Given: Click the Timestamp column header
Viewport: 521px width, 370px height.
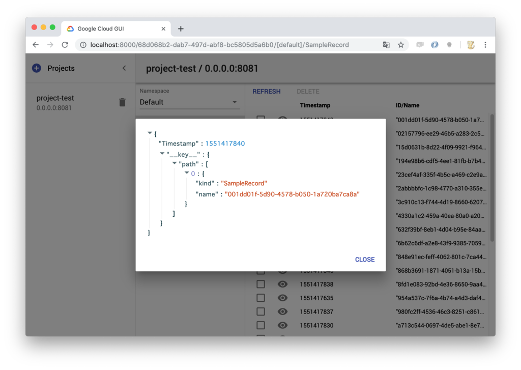Looking at the screenshot, I should (x=315, y=105).
